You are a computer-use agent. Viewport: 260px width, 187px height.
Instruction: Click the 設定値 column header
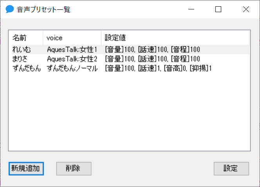coord(175,38)
